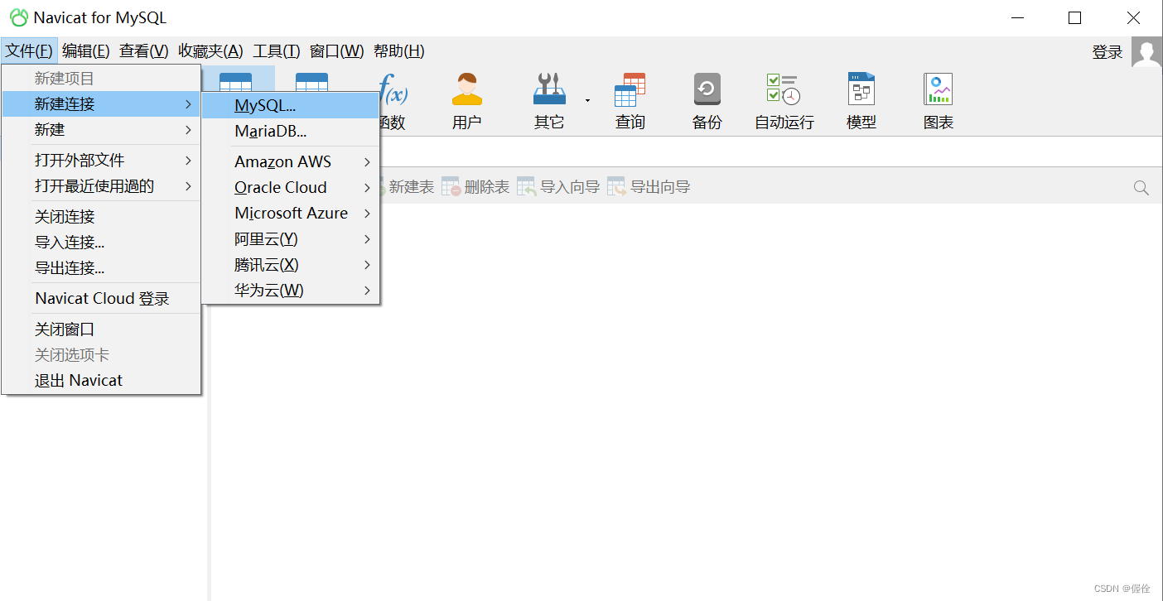Click the Navicat logo in title bar
Image resolution: width=1163 pixels, height=601 pixels.
click(x=18, y=17)
